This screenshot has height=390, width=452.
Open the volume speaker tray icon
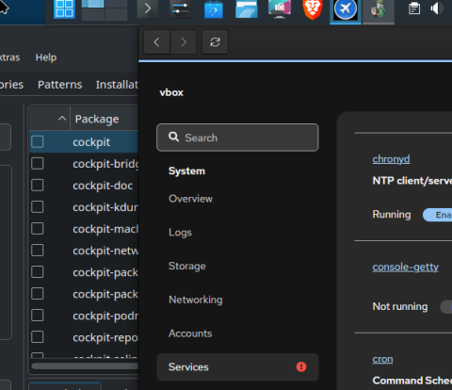click(x=437, y=8)
